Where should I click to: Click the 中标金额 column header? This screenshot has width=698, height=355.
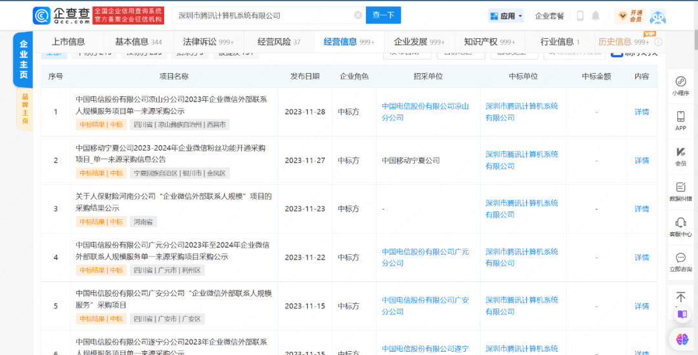point(597,76)
